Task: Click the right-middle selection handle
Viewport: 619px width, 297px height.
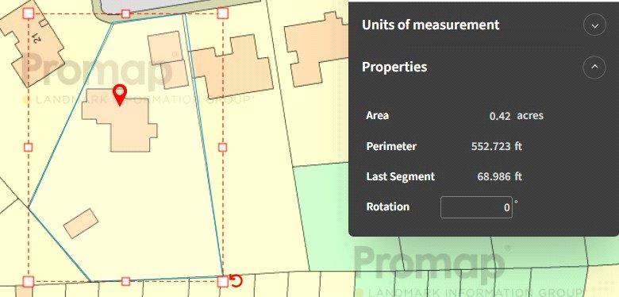Action: [223, 148]
